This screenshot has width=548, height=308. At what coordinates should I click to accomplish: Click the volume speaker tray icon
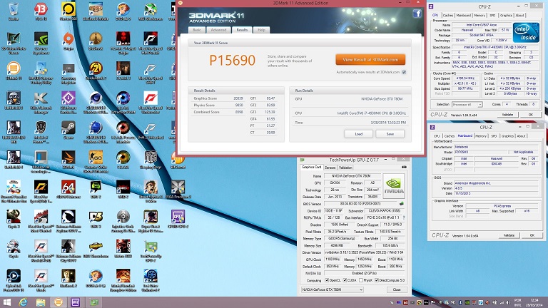point(507,303)
